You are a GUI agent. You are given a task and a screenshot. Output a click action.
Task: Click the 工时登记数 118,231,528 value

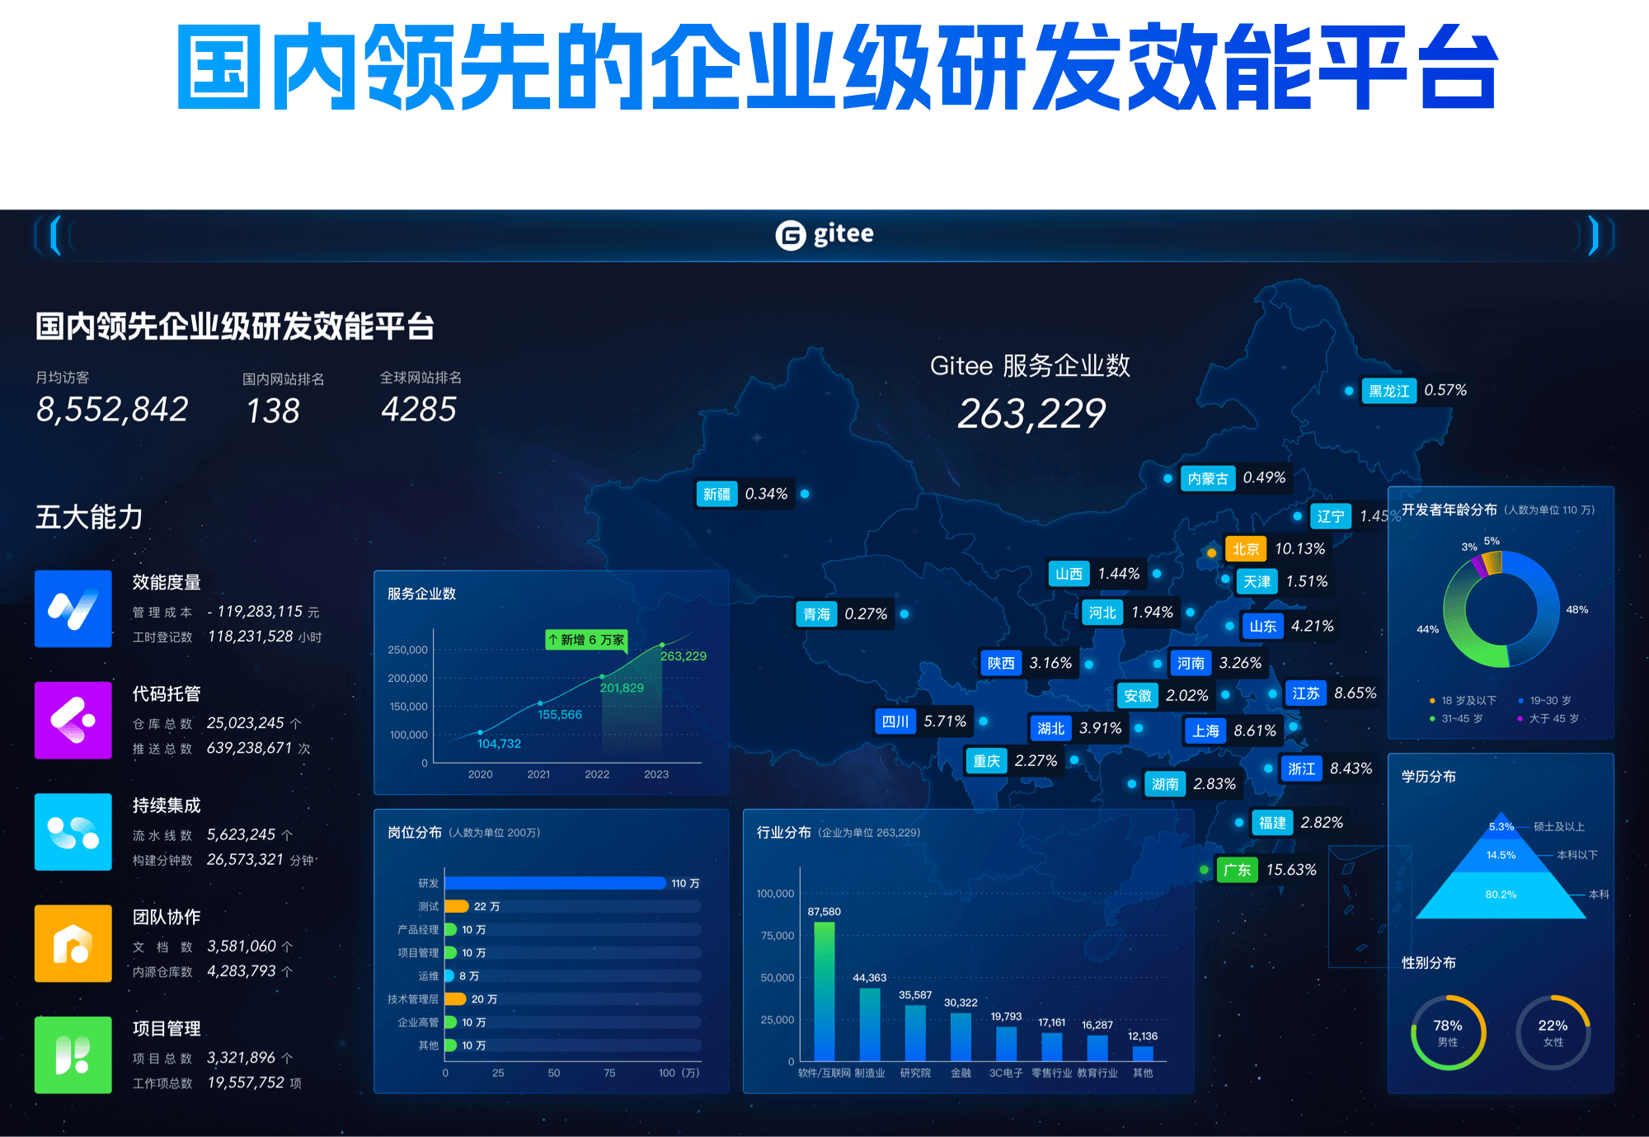click(251, 637)
